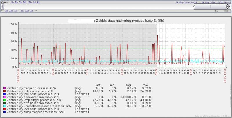This screenshot has width=232, height=118.
Task: Set zoom period to 3h
Action: click(20, 2)
